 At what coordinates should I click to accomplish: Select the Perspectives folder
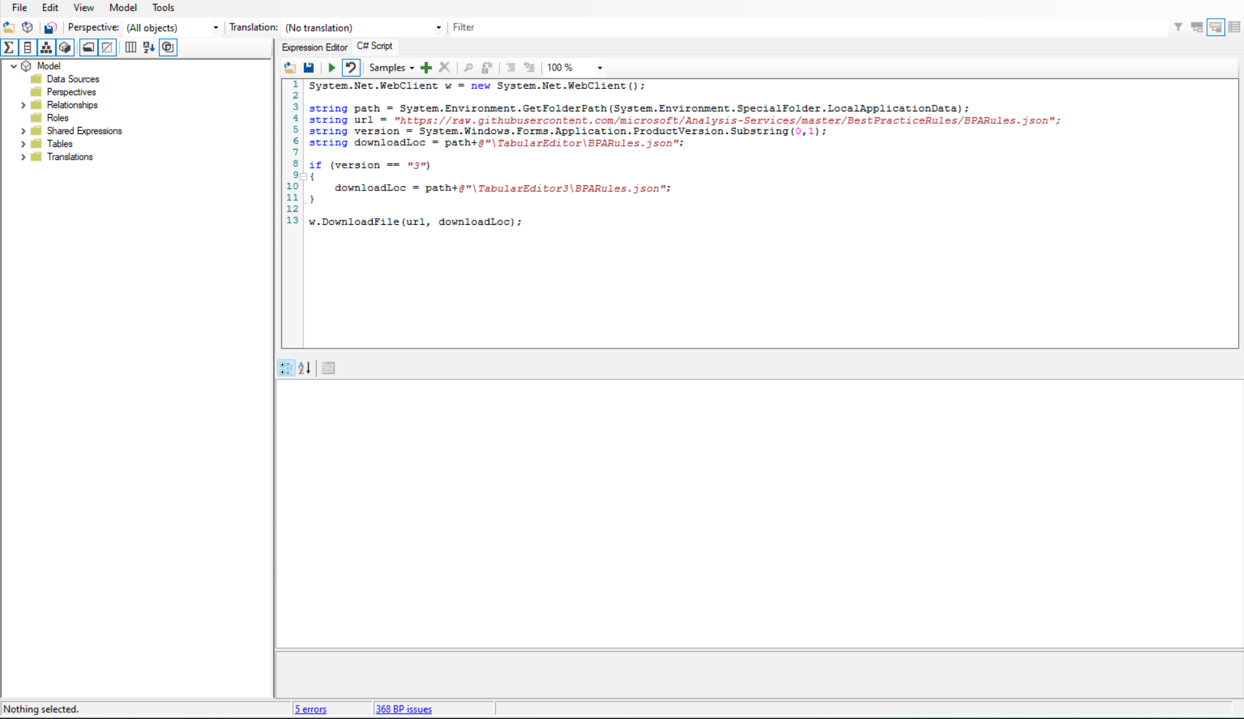click(x=71, y=92)
